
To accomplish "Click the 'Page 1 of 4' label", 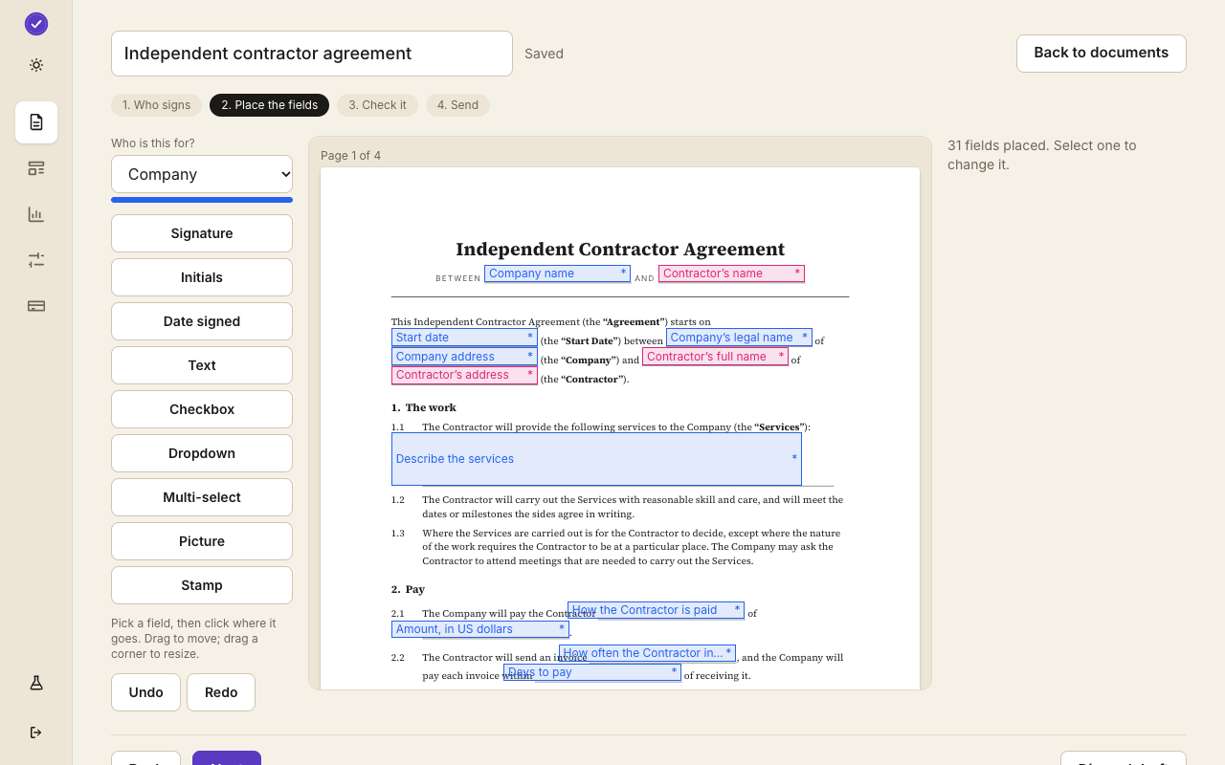I will (x=350, y=156).
